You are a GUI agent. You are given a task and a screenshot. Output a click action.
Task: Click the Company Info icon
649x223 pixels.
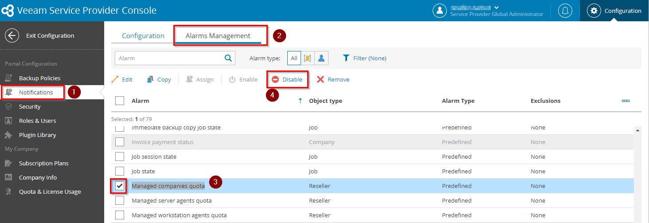point(8,177)
